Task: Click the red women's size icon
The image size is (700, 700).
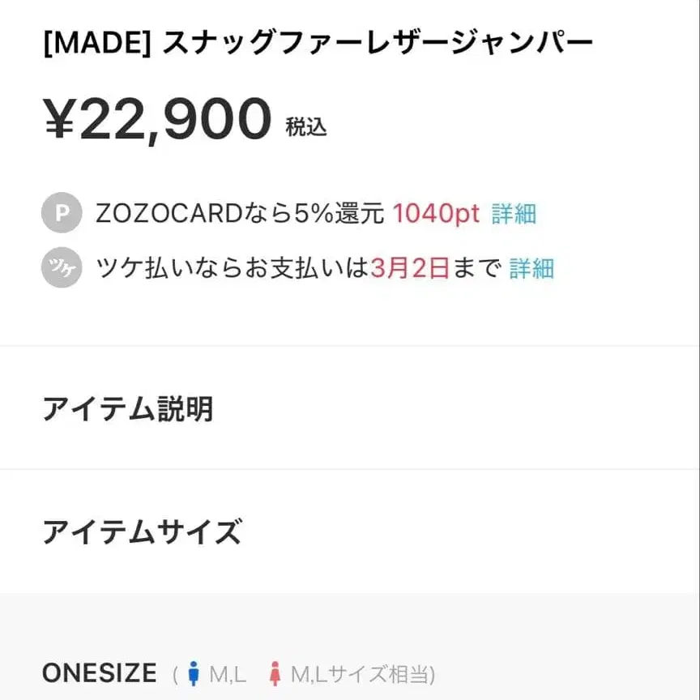Action: click(x=275, y=674)
